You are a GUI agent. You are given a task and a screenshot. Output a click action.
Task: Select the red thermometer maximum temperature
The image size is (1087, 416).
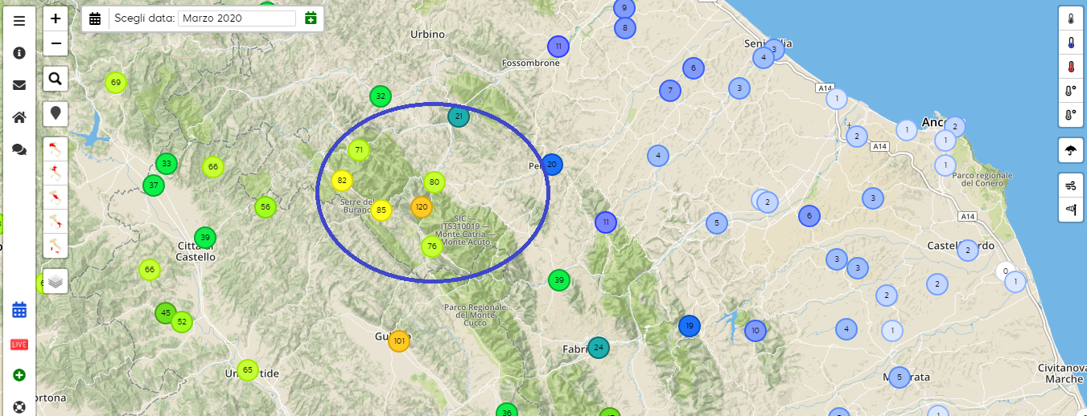tap(1070, 67)
